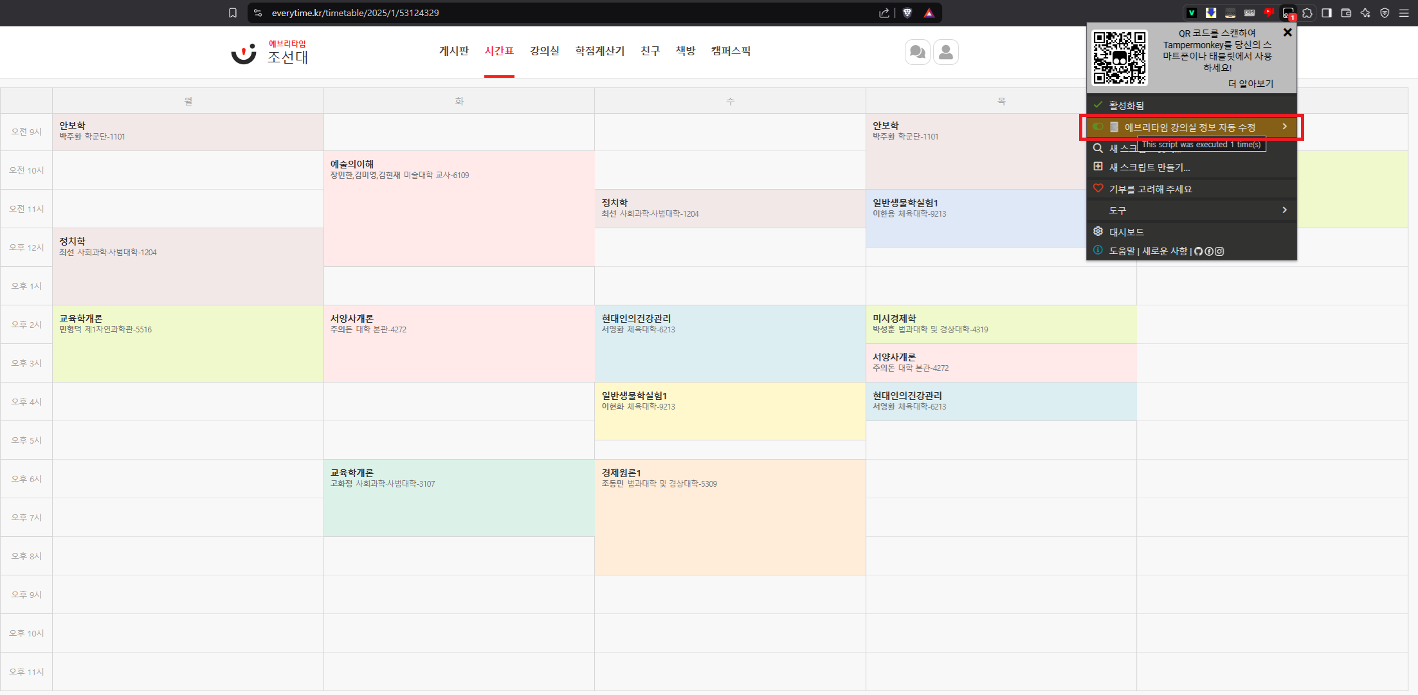Click the 더 알아보기 link
1418x695 pixels.
[x=1250, y=84]
